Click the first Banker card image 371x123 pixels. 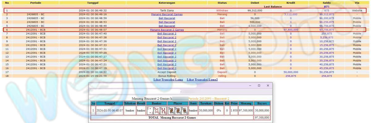coord(150,110)
